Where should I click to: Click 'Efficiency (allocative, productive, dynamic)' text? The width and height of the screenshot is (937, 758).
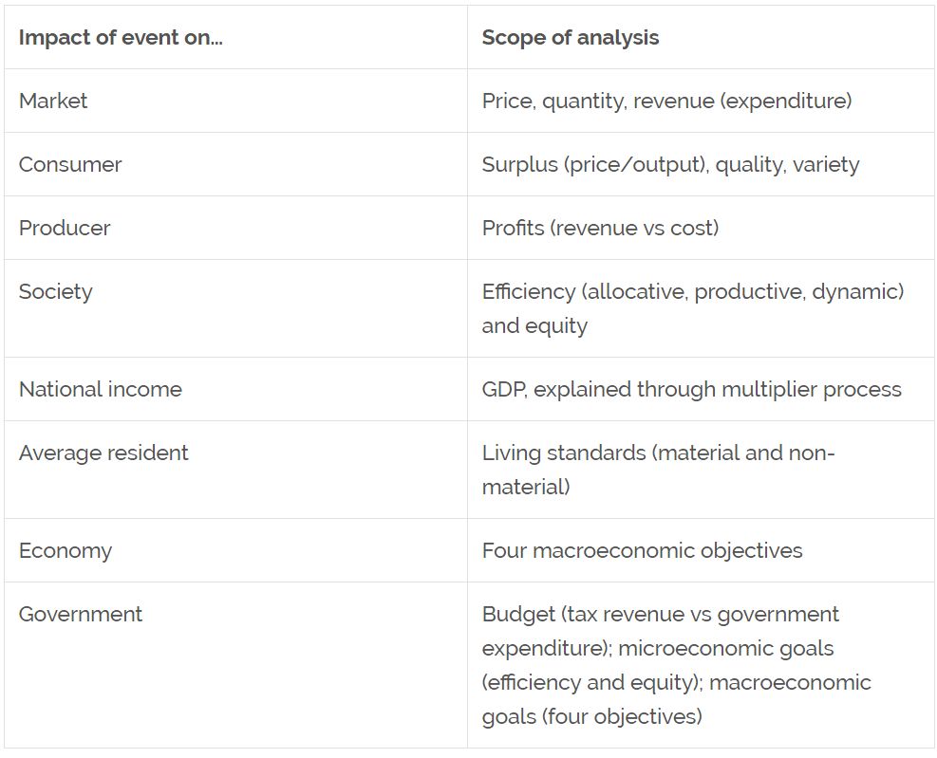click(693, 292)
